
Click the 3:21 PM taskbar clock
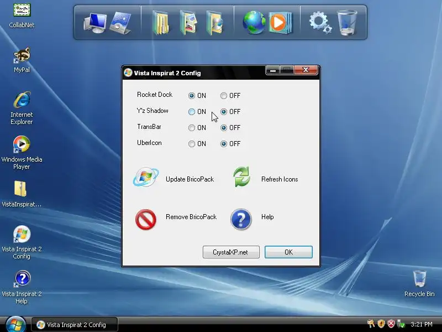click(422, 324)
